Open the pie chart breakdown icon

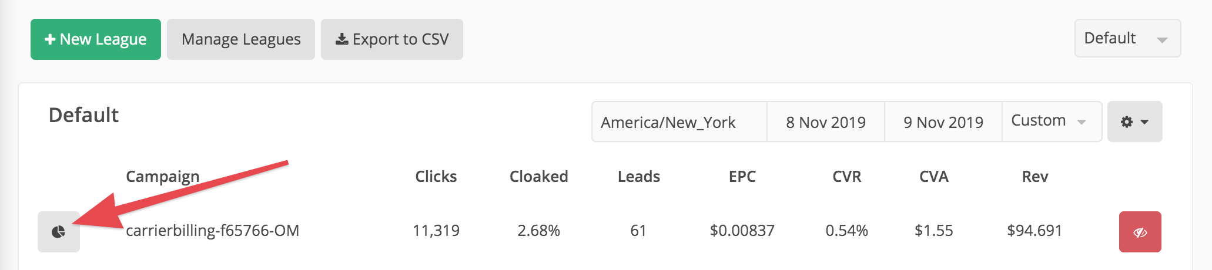click(59, 232)
